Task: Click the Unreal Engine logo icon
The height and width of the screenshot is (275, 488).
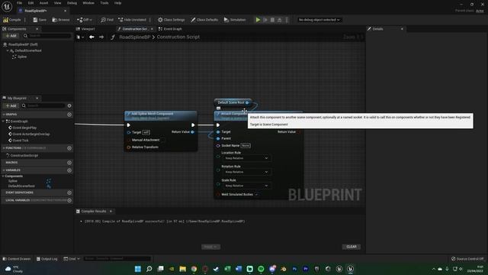Action: (x=7, y=6)
